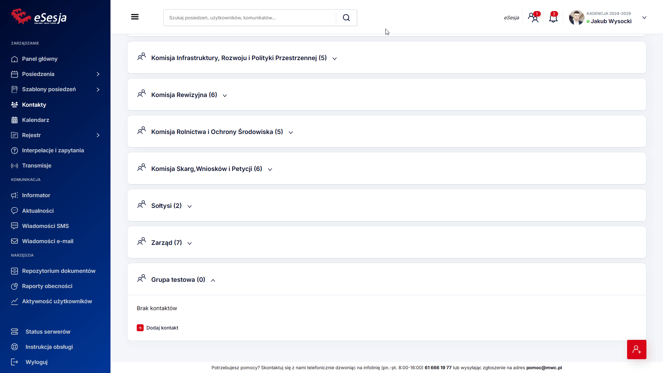Click the Dodaj kontakt link
This screenshot has height=373, width=663.
click(162, 328)
